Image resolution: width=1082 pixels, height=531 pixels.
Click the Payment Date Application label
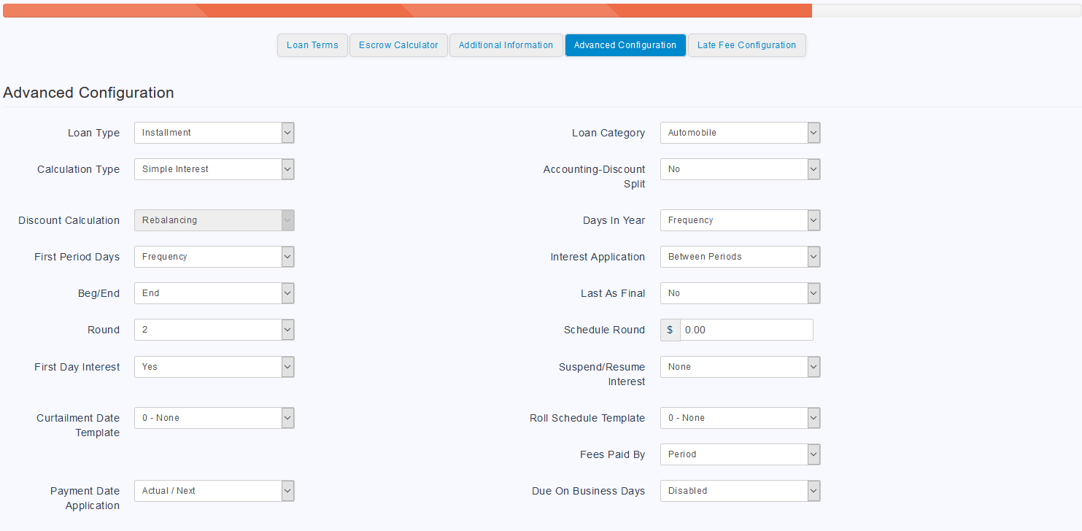point(85,498)
